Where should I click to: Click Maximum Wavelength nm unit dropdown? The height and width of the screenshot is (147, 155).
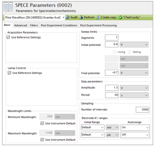(65, 133)
